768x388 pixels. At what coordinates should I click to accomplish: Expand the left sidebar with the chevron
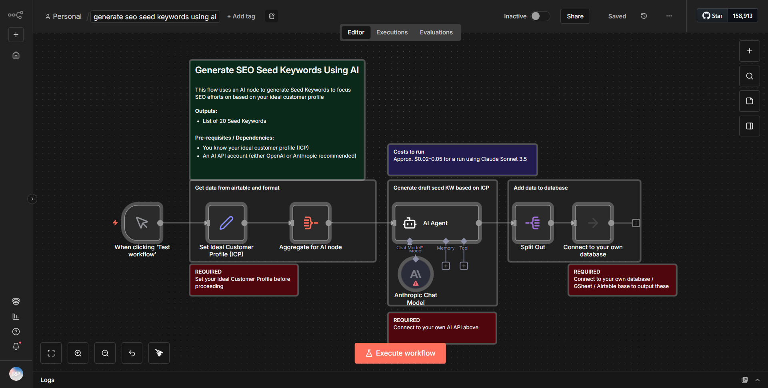[x=32, y=199]
